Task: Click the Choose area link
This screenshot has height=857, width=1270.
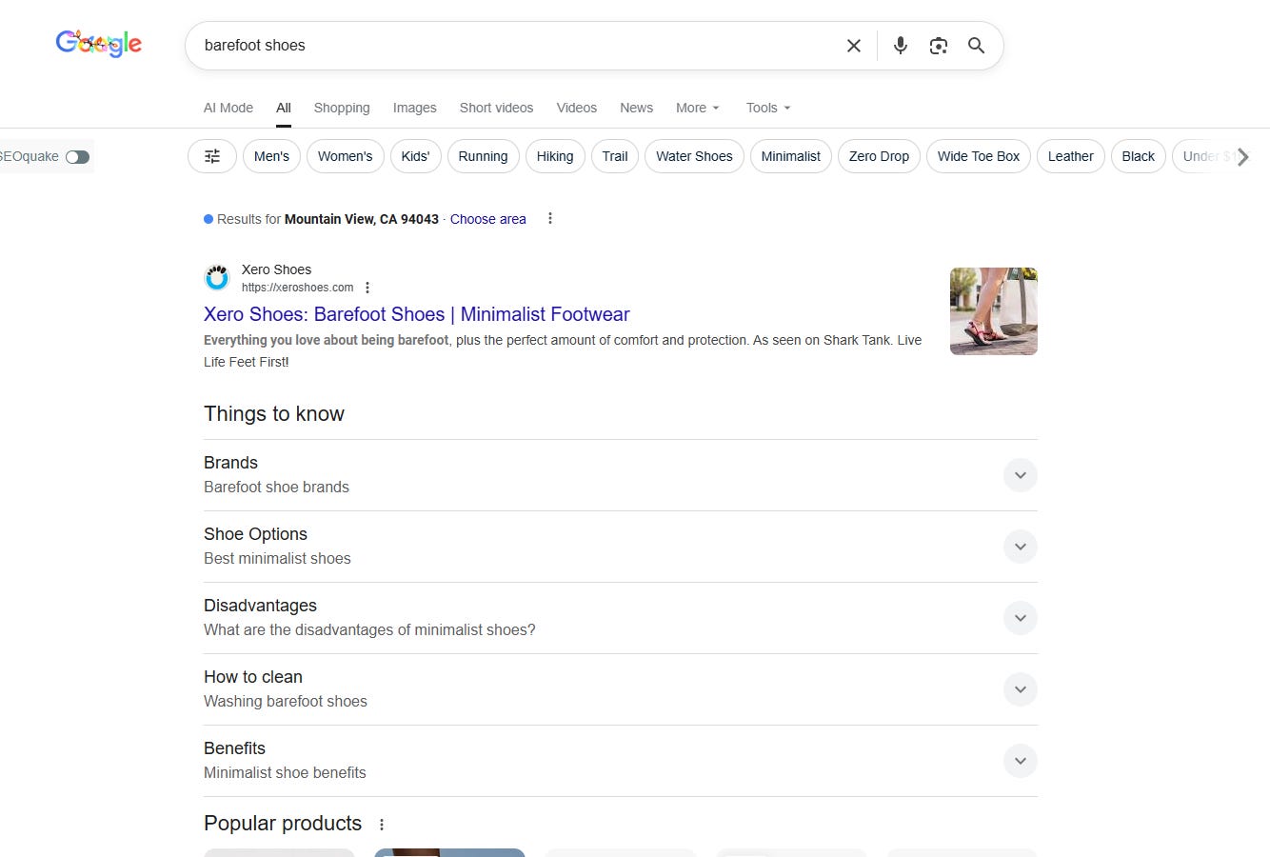Action: point(487,219)
